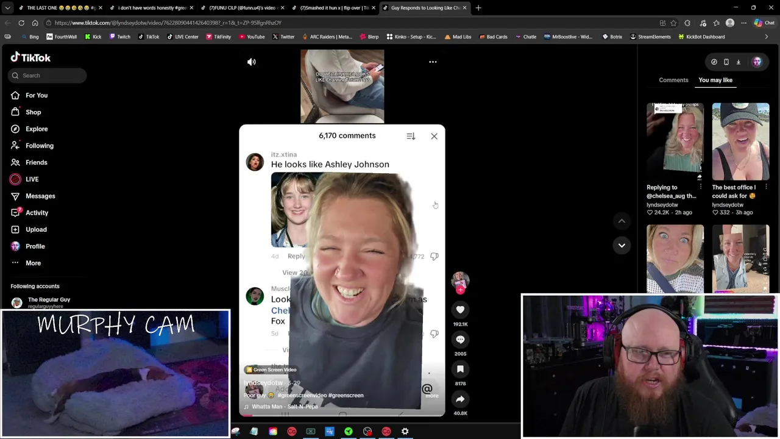Switch to the FUNU CILP browser tab

click(243, 8)
